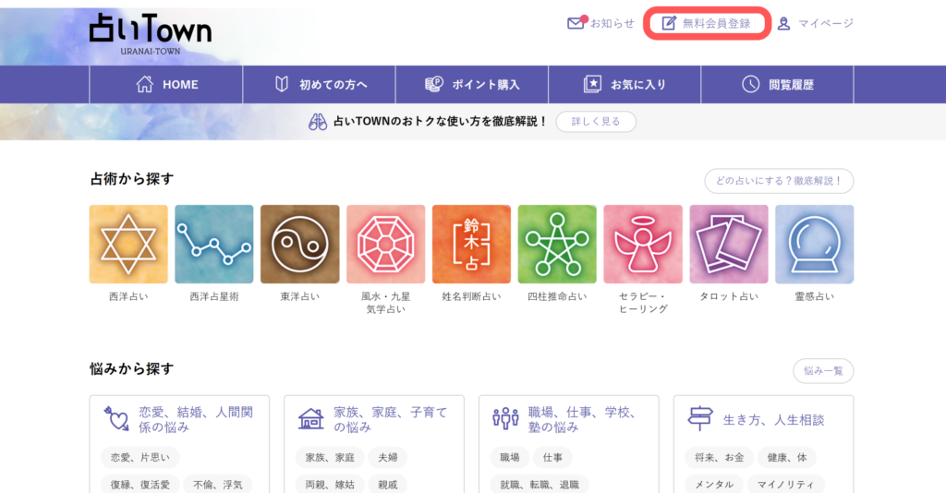Click the binoculars icon in the banner
Image resolution: width=946 pixels, height=493 pixels.
(318, 122)
